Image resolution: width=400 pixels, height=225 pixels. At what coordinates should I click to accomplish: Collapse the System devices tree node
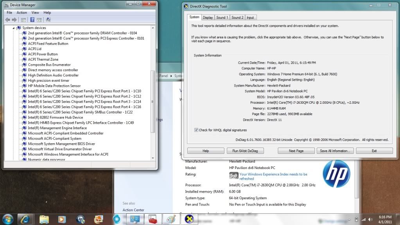14,28
